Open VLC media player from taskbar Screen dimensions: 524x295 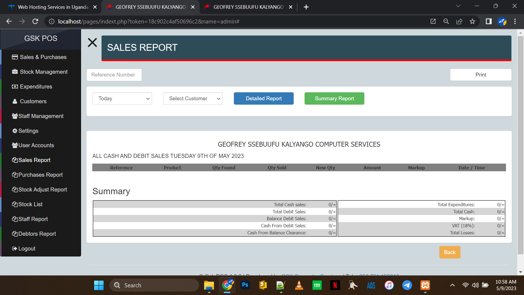[x=299, y=285]
